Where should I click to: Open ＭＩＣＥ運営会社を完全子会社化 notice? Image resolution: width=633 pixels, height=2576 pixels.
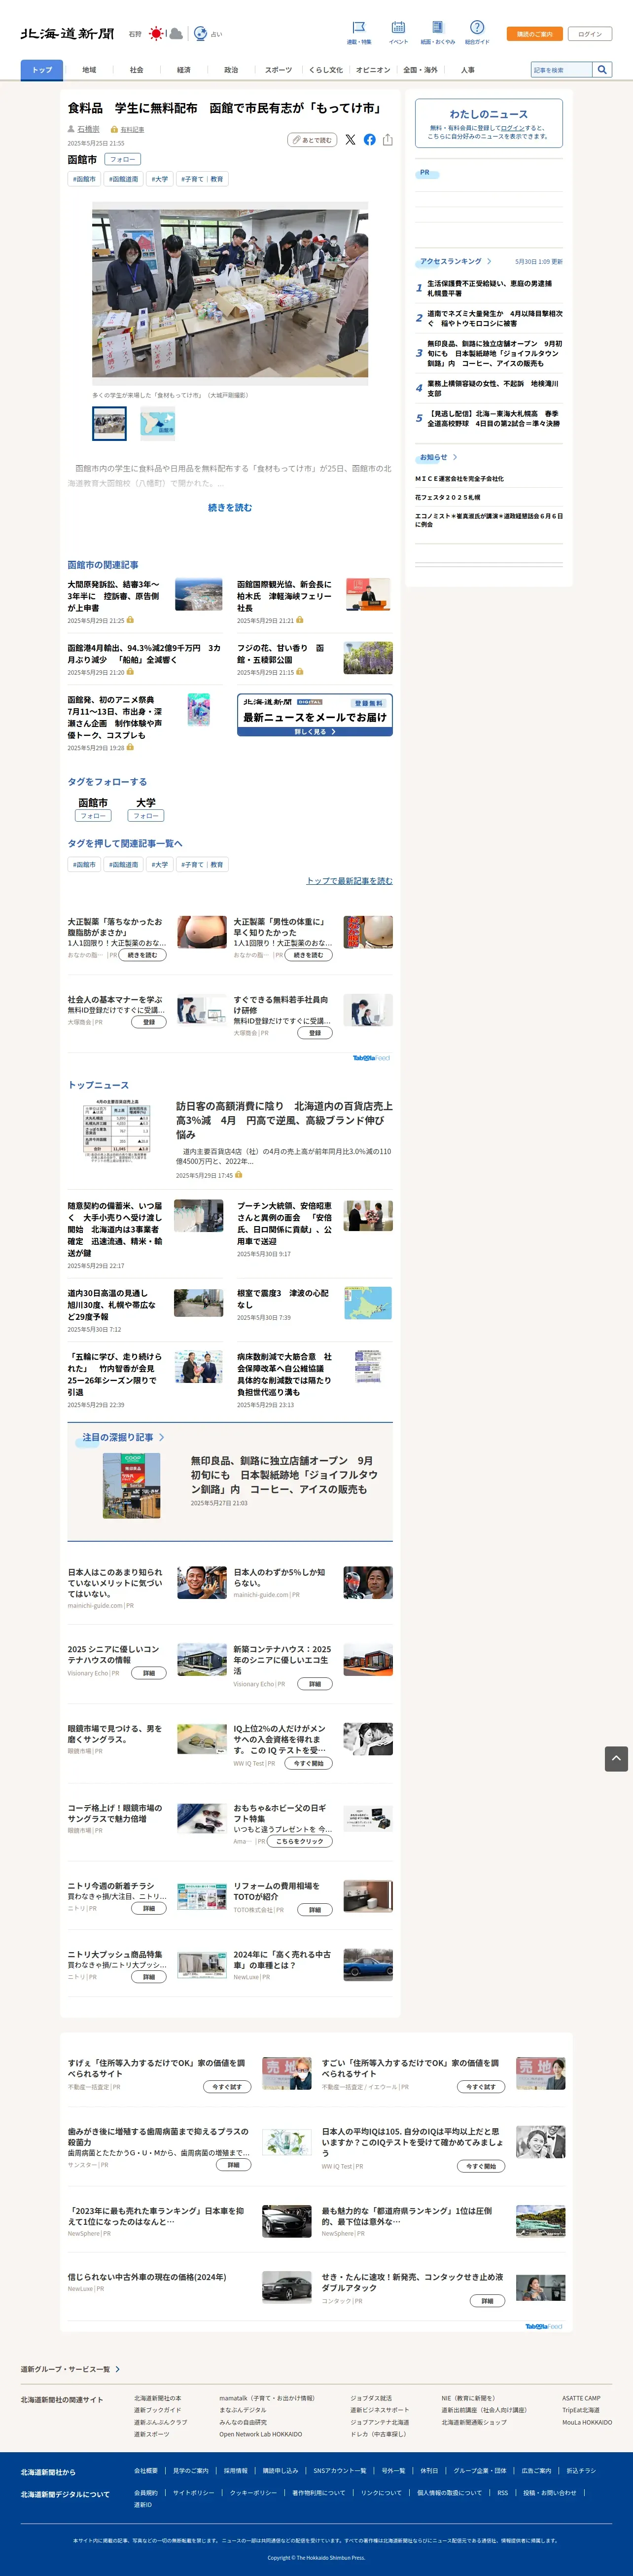(x=460, y=479)
